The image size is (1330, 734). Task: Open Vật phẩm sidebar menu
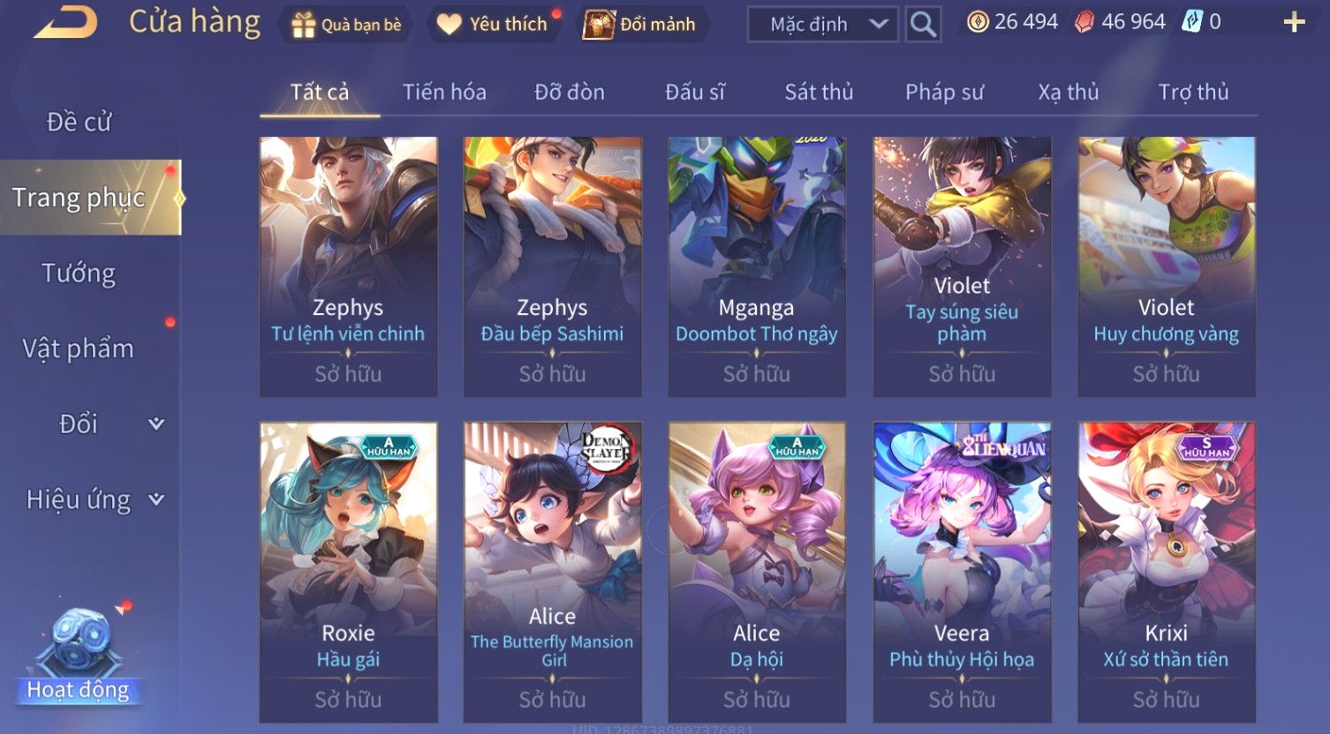pos(79,348)
